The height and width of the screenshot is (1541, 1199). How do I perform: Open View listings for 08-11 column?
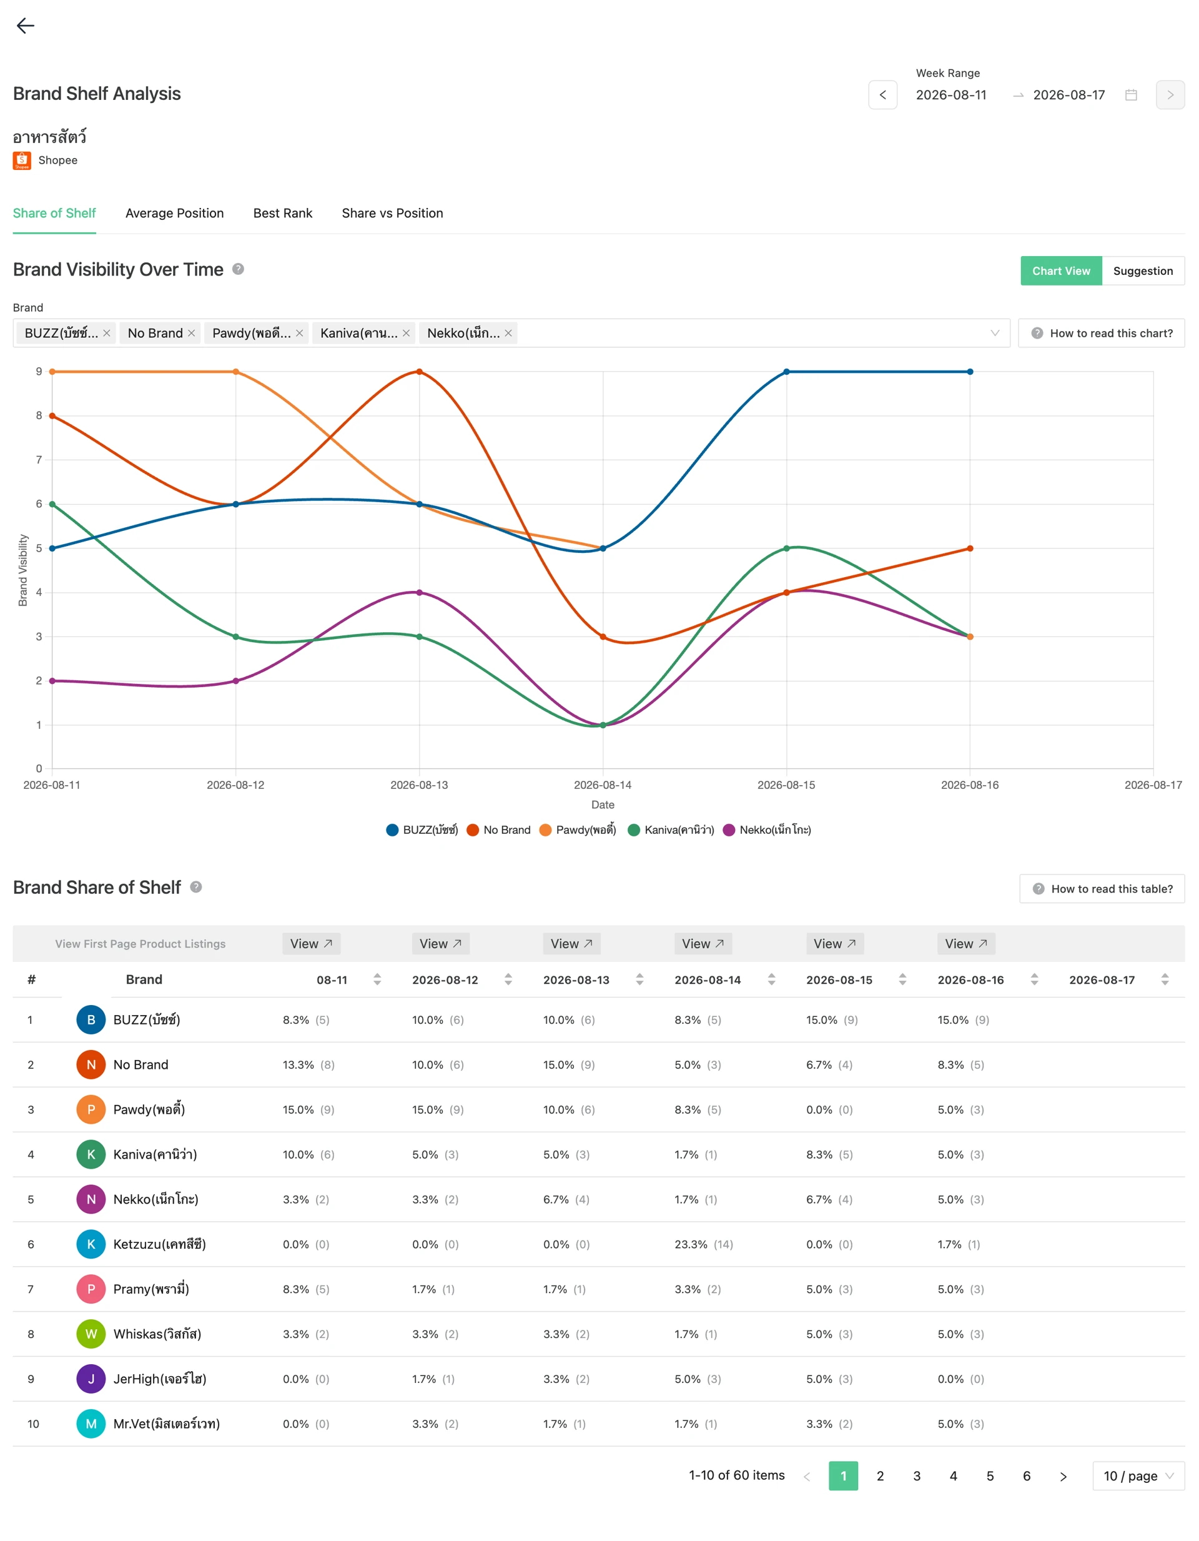[x=311, y=944]
